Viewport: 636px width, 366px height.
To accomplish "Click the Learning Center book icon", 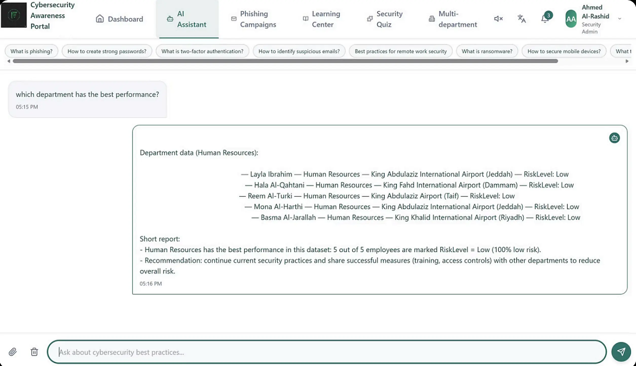I will pyautogui.click(x=306, y=19).
